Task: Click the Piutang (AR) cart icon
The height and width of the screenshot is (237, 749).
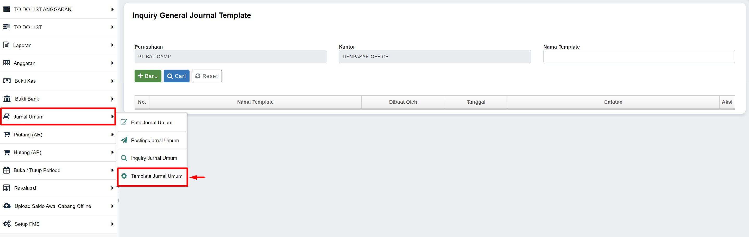Action: click(x=7, y=135)
